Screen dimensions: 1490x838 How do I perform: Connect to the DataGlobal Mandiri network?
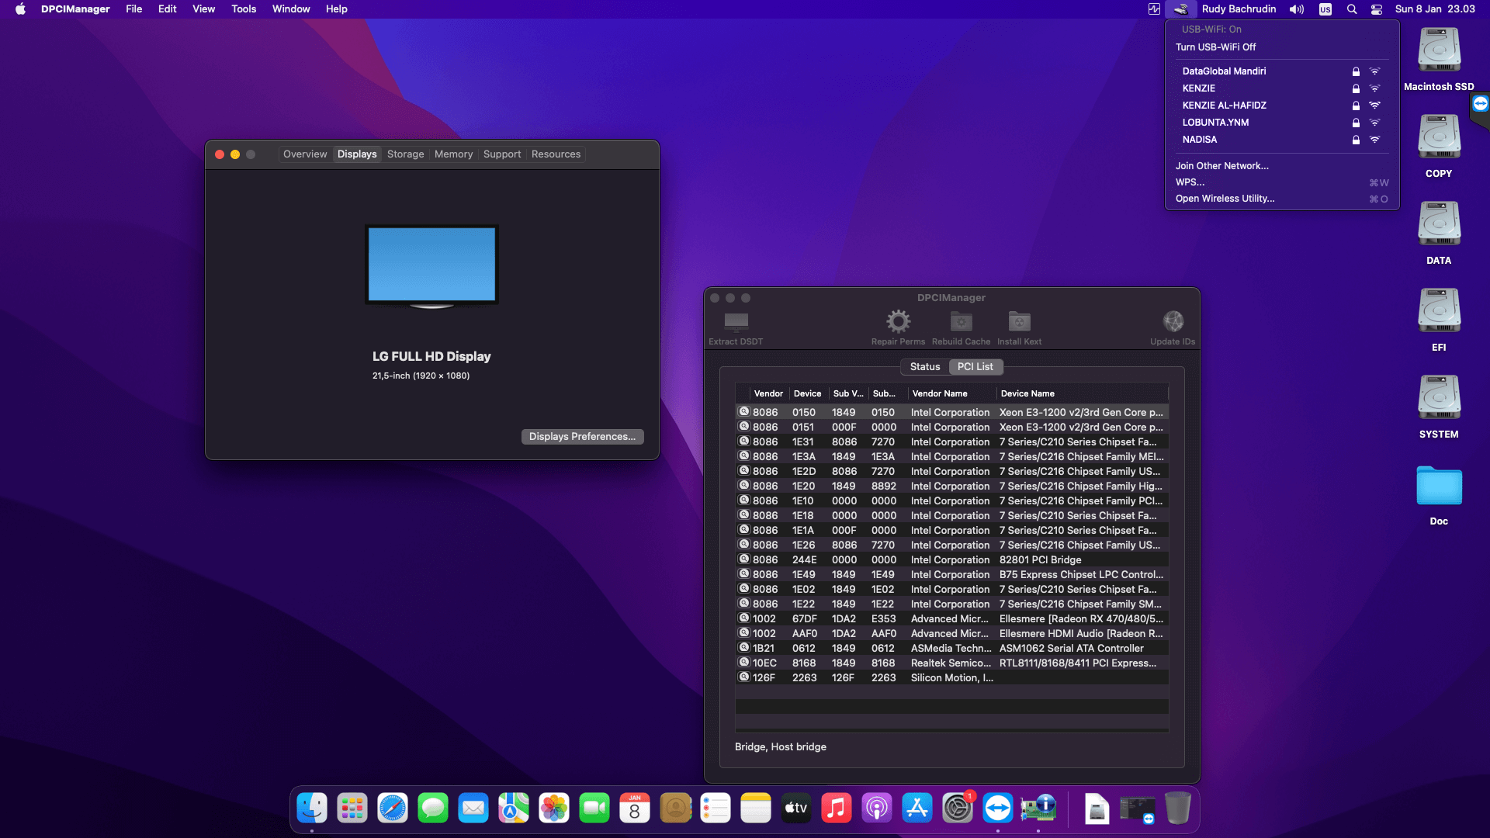click(x=1282, y=71)
